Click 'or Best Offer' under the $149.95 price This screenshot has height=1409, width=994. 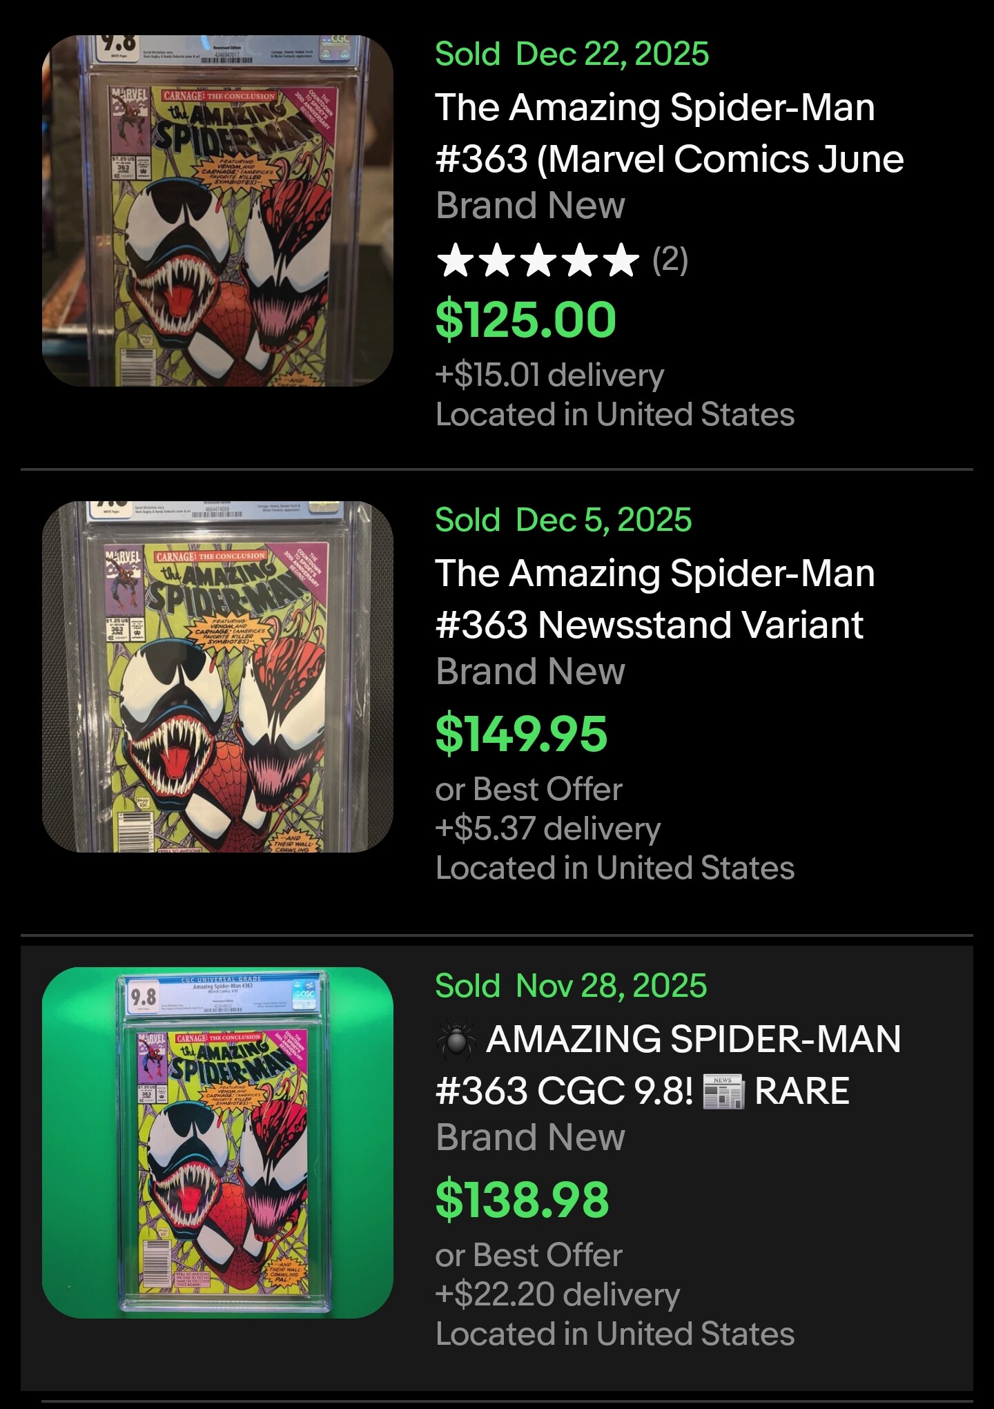(x=529, y=789)
